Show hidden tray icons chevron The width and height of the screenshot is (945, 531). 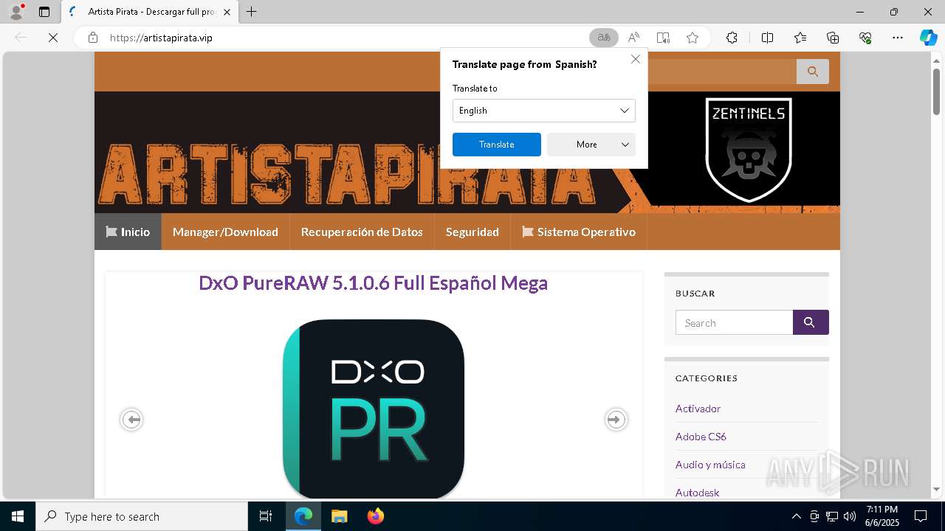[x=796, y=516]
